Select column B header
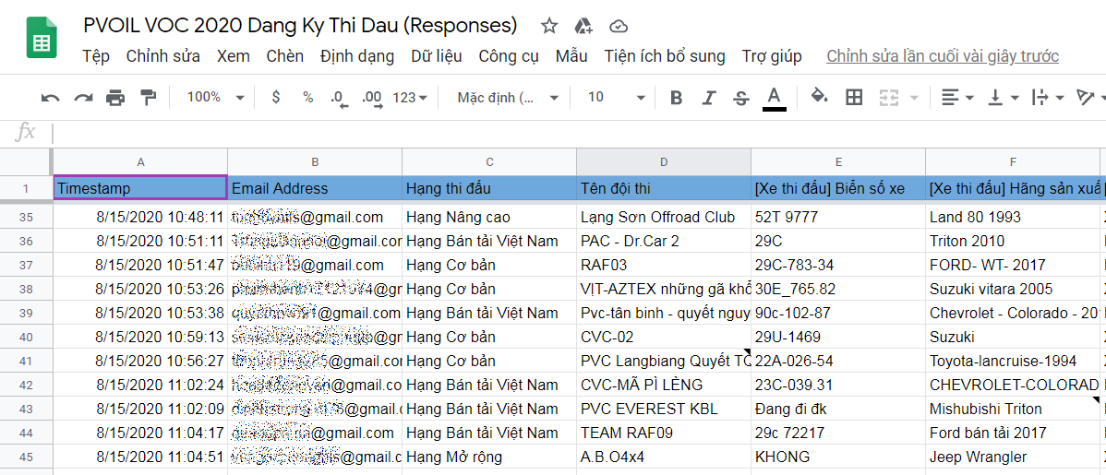This screenshot has width=1106, height=475. coord(315,162)
